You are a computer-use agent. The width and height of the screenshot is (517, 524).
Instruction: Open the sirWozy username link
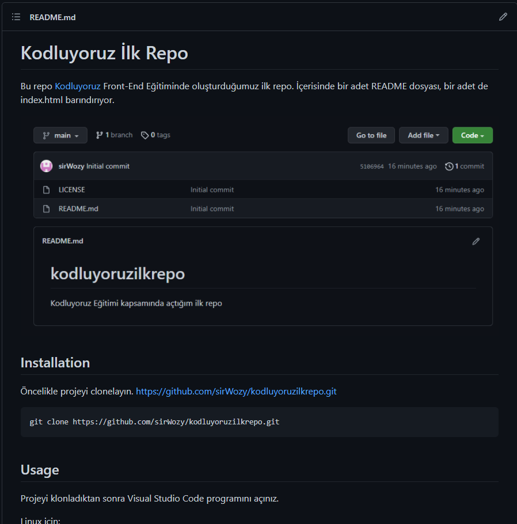71,166
